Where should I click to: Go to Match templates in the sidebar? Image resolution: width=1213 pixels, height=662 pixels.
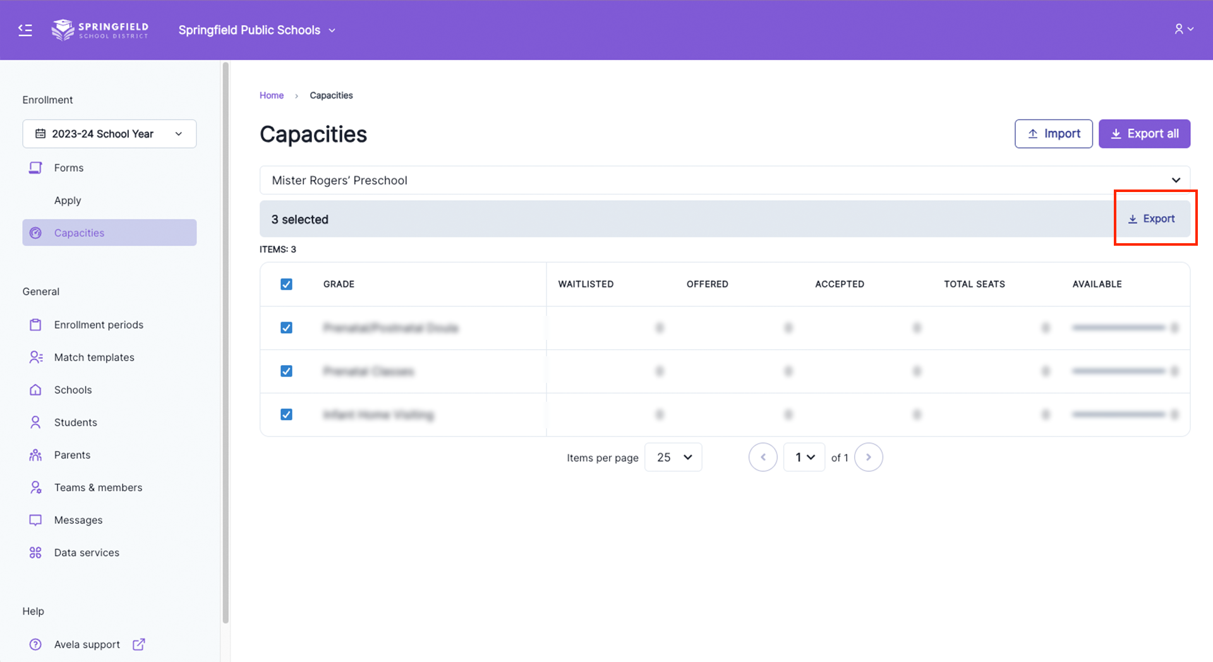pyautogui.click(x=94, y=358)
